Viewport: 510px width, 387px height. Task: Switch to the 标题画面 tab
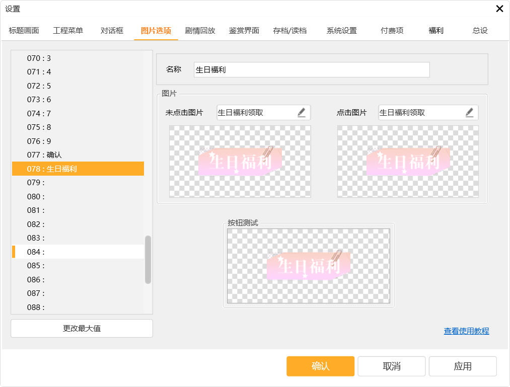[x=24, y=30]
